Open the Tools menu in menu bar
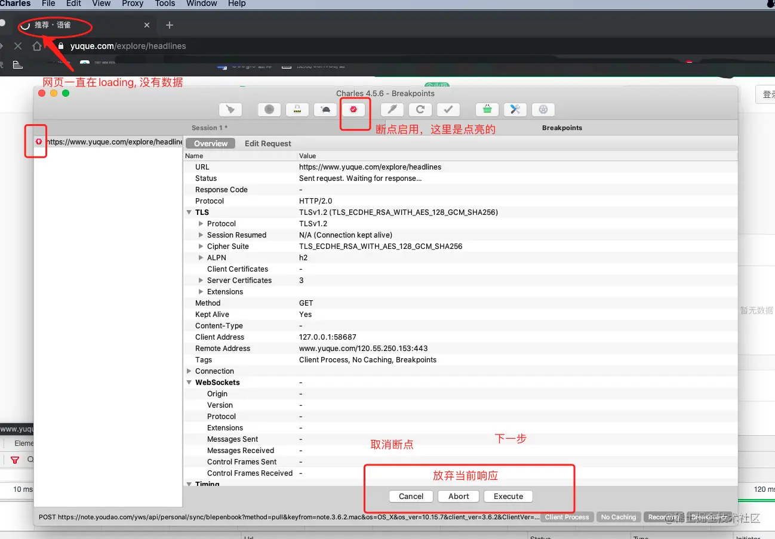 pyautogui.click(x=165, y=3)
